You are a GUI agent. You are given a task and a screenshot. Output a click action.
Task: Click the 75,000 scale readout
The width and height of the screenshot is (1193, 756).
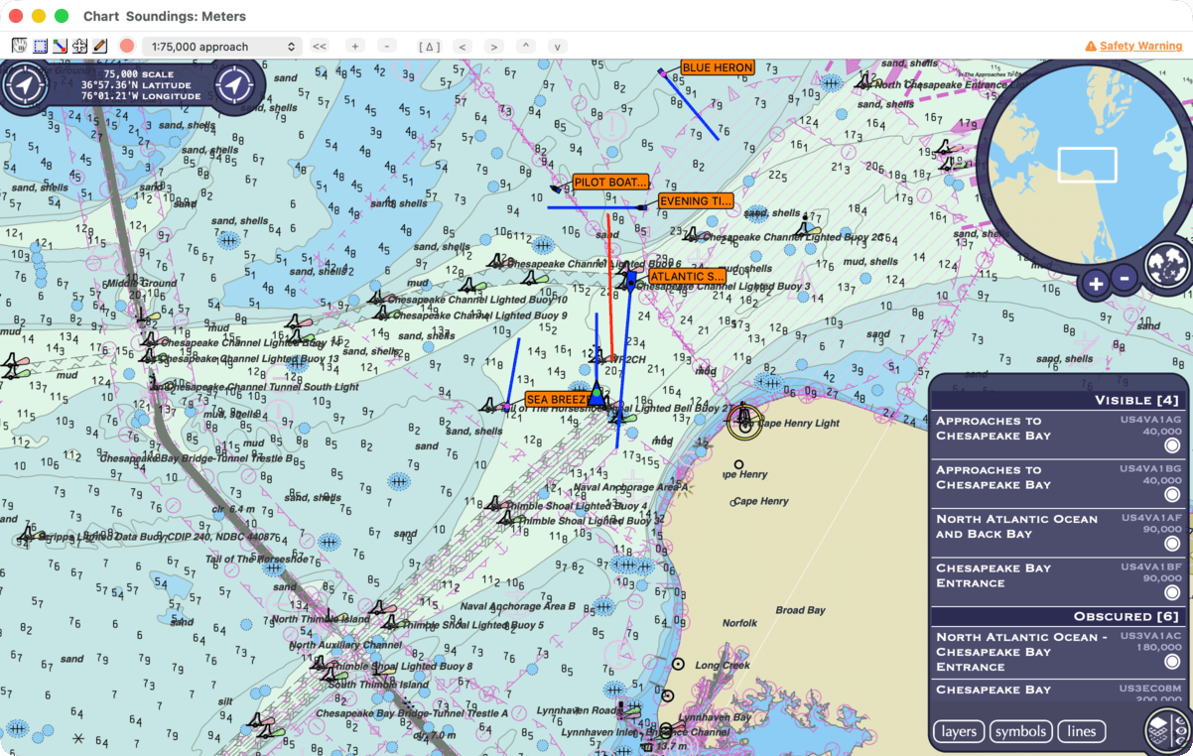[x=139, y=74]
